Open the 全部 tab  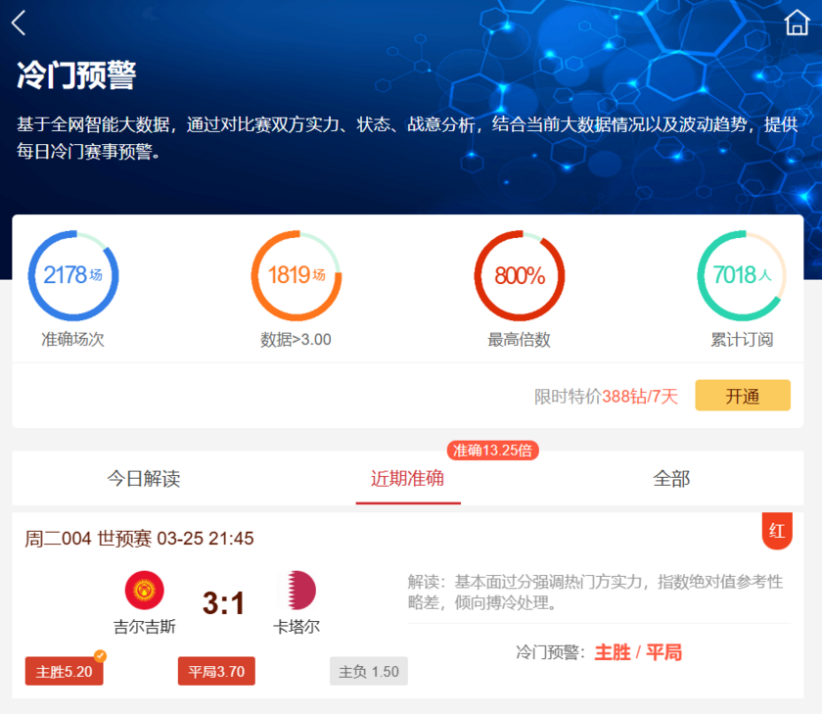(x=671, y=479)
